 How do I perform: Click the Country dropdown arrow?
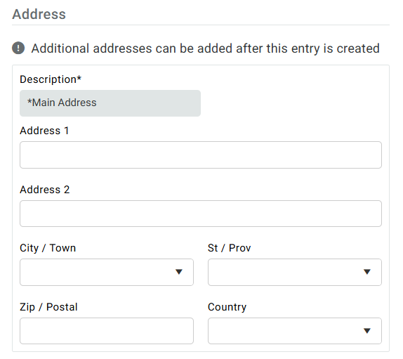pyautogui.click(x=367, y=331)
